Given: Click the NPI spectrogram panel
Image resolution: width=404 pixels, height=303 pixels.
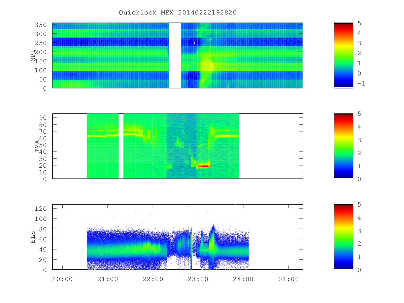Looking at the screenshot, I should click(x=177, y=55).
